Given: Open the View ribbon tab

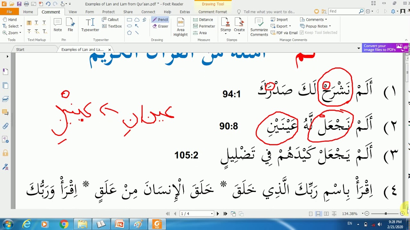Looking at the screenshot, I should [x=73, y=12].
